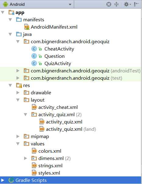Screen dimensions: 142x184
Task: Select the Question class
Action: click(55, 56)
